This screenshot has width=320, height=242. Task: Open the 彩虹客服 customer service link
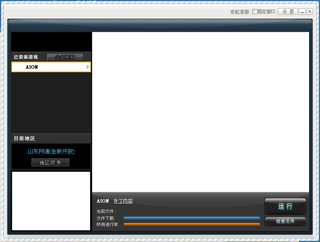point(240,12)
